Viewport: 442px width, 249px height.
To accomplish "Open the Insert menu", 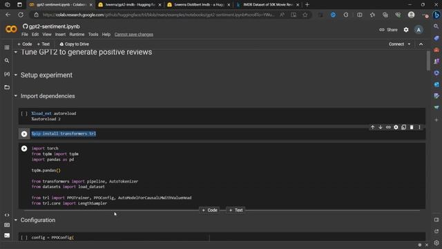I will 60,35.
